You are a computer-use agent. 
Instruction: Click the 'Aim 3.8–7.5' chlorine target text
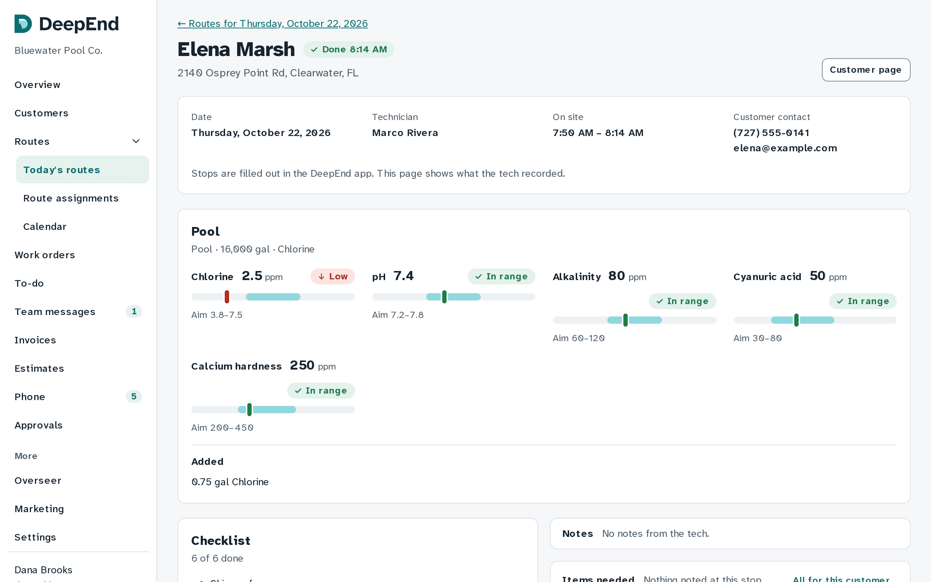[217, 315]
